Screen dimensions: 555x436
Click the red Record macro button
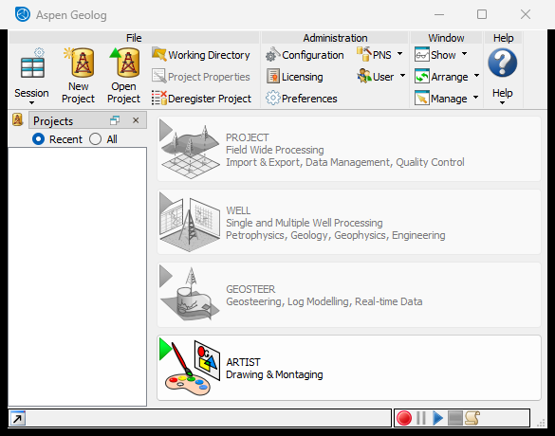[x=404, y=418]
